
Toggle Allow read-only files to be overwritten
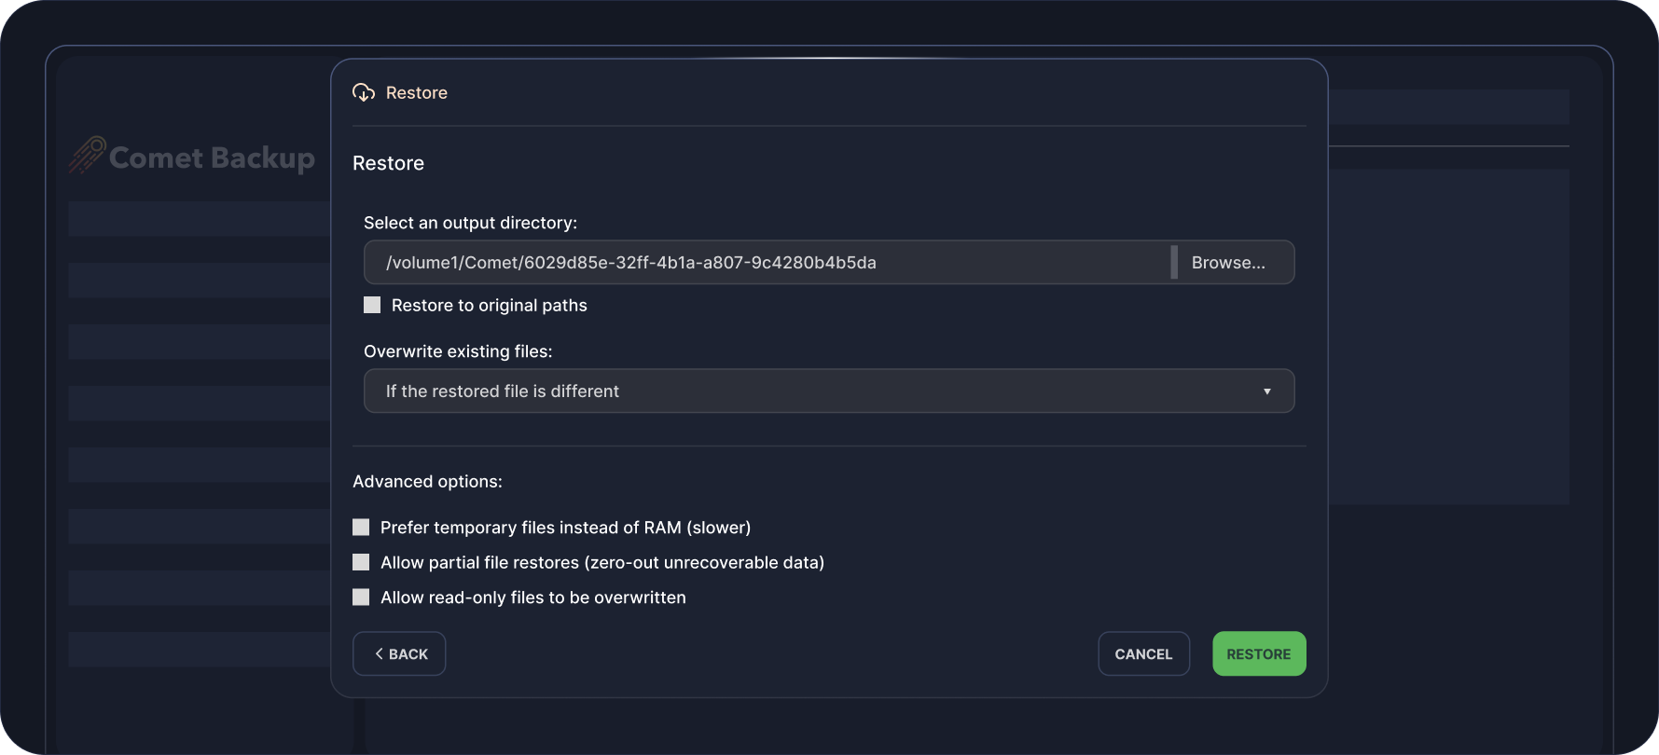click(361, 597)
